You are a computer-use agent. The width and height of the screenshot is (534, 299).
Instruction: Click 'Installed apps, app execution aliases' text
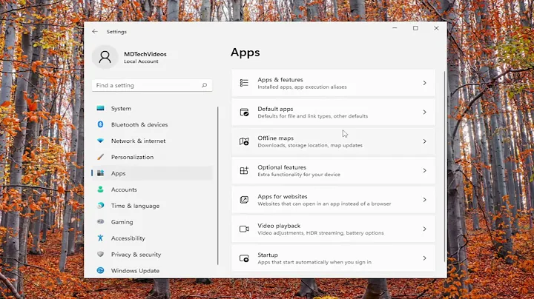point(302,87)
